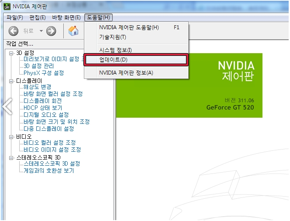
Task: Select the 디스플레이 category label
Action: coord(29,81)
